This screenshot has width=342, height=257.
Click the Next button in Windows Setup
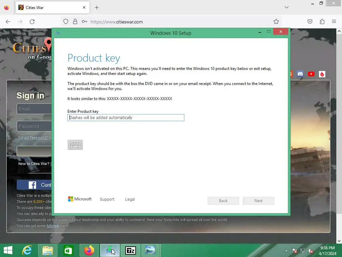(x=259, y=201)
